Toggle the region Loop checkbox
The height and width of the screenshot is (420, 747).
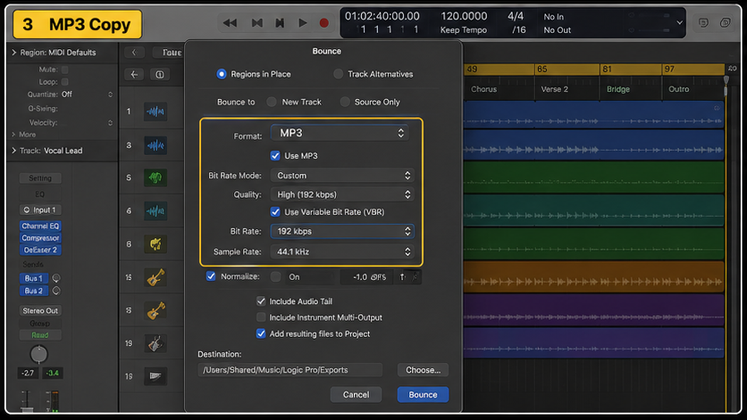click(65, 82)
